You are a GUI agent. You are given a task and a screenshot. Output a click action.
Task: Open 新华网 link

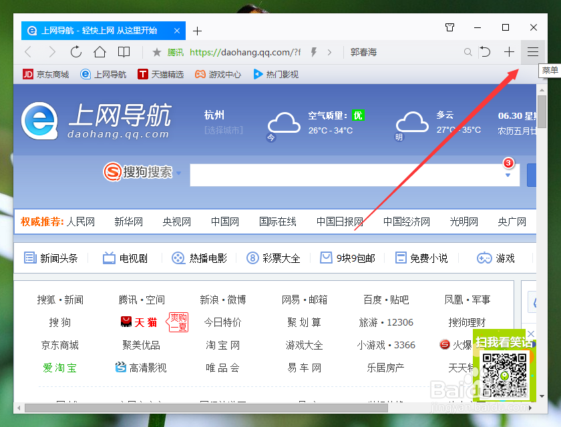point(128,222)
